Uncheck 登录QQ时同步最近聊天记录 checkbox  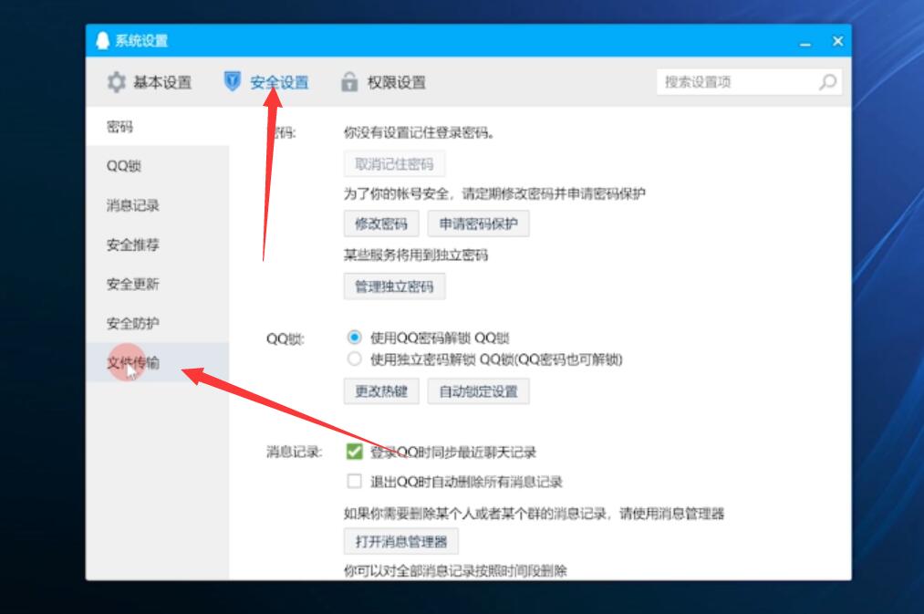[354, 452]
